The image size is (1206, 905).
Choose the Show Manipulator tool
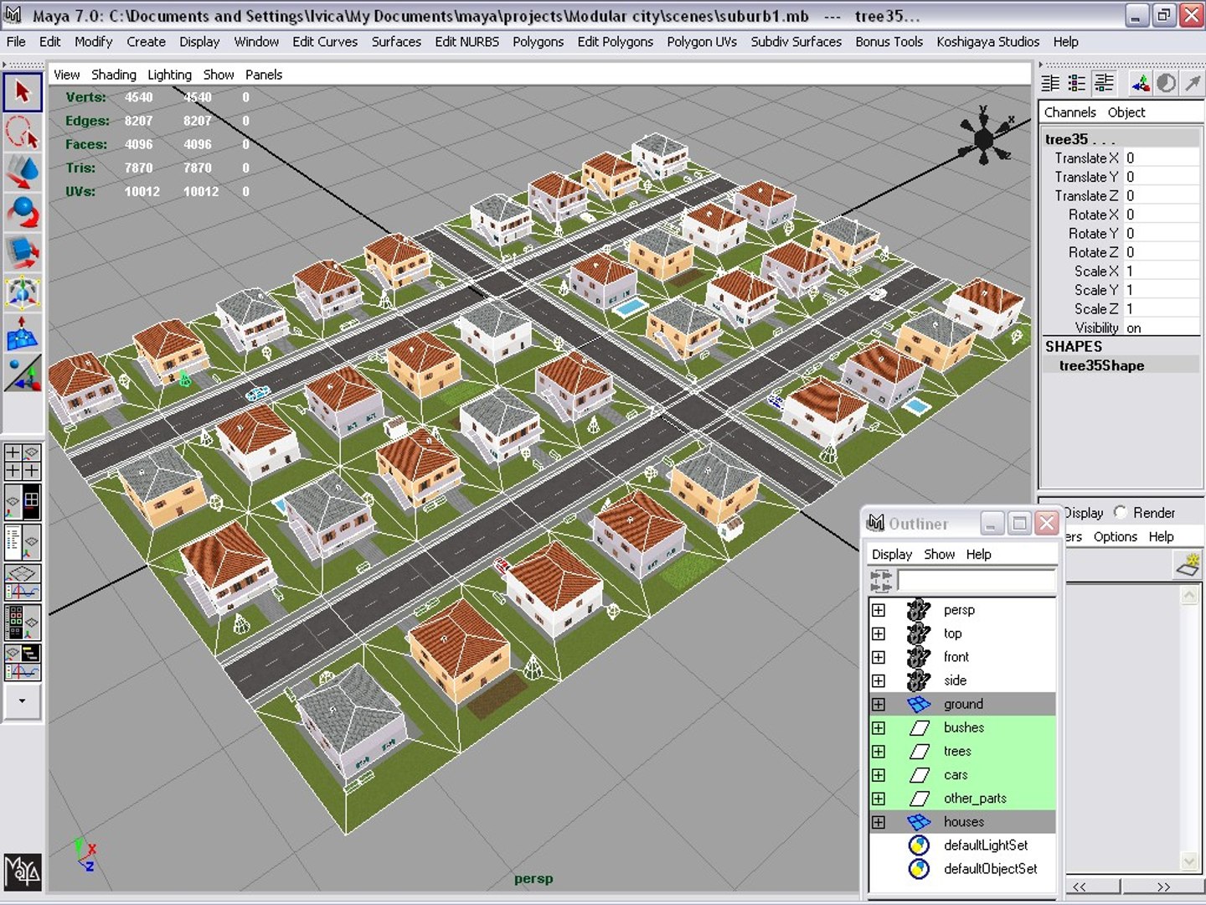[x=23, y=373]
